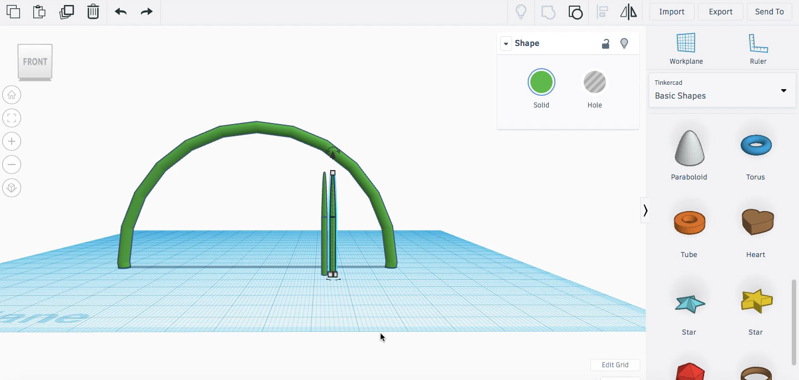Open the Basic Shapes category dropdown
The height and width of the screenshot is (380, 799).
[x=722, y=90]
